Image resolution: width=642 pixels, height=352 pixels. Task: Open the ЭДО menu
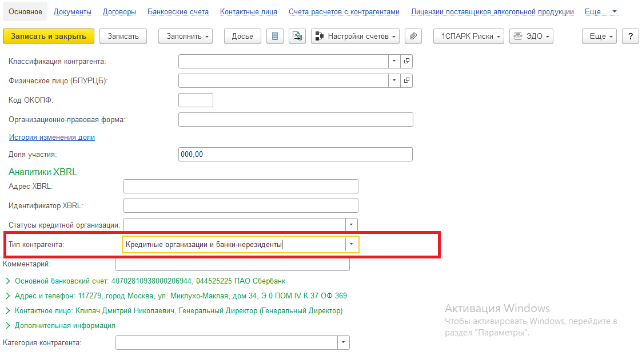tap(531, 36)
